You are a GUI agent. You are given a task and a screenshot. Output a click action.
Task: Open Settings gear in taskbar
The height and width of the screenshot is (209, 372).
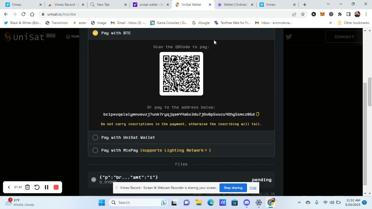click(259, 203)
